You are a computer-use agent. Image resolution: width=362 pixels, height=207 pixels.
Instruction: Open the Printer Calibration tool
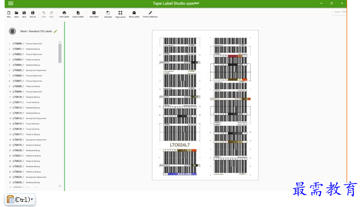click(150, 14)
